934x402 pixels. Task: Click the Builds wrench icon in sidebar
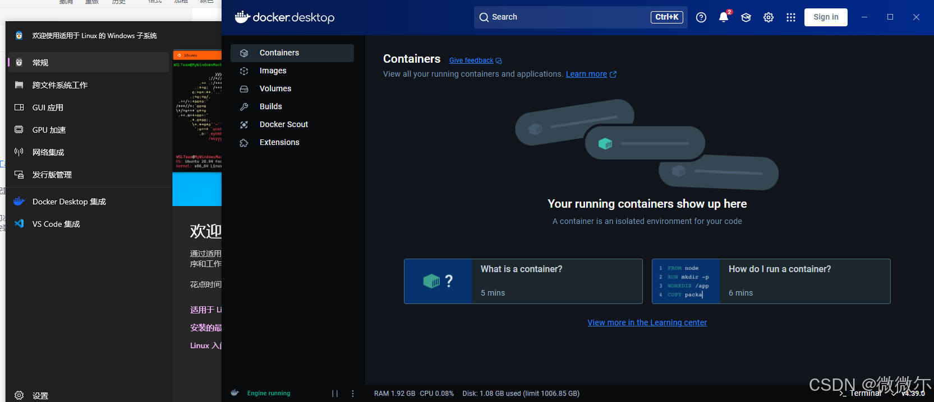coord(244,107)
